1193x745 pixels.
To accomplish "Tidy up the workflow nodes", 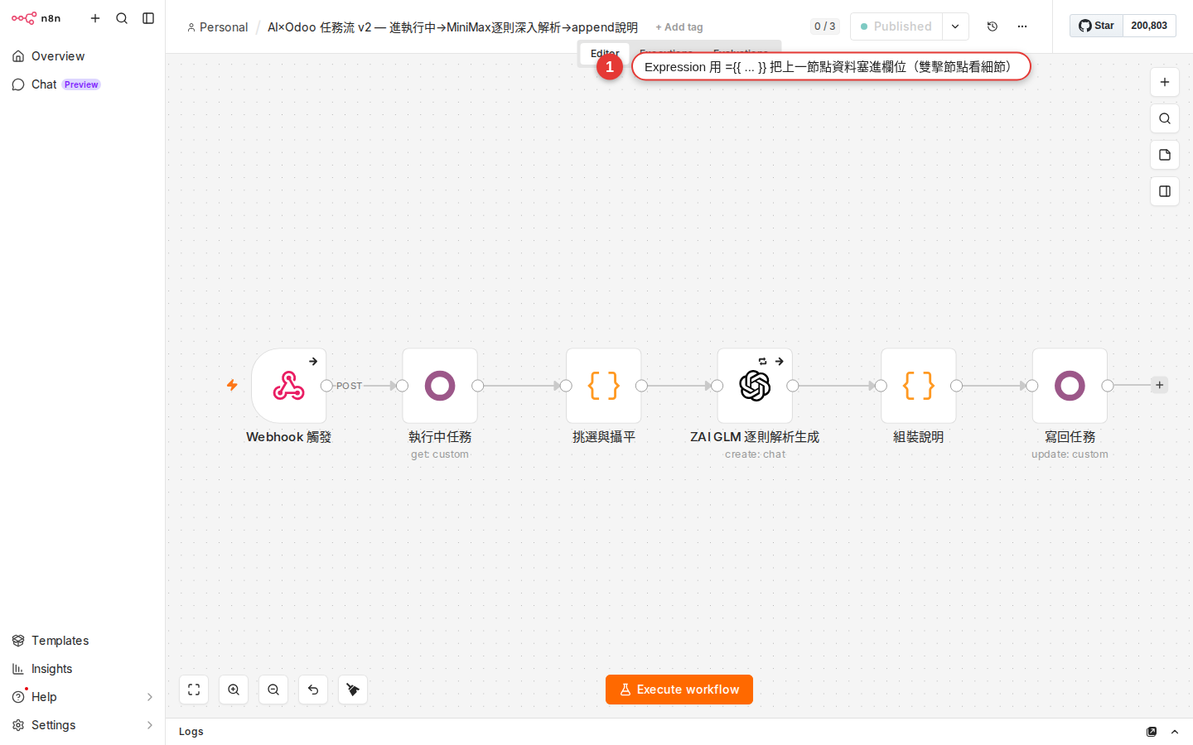I will 353,690.
